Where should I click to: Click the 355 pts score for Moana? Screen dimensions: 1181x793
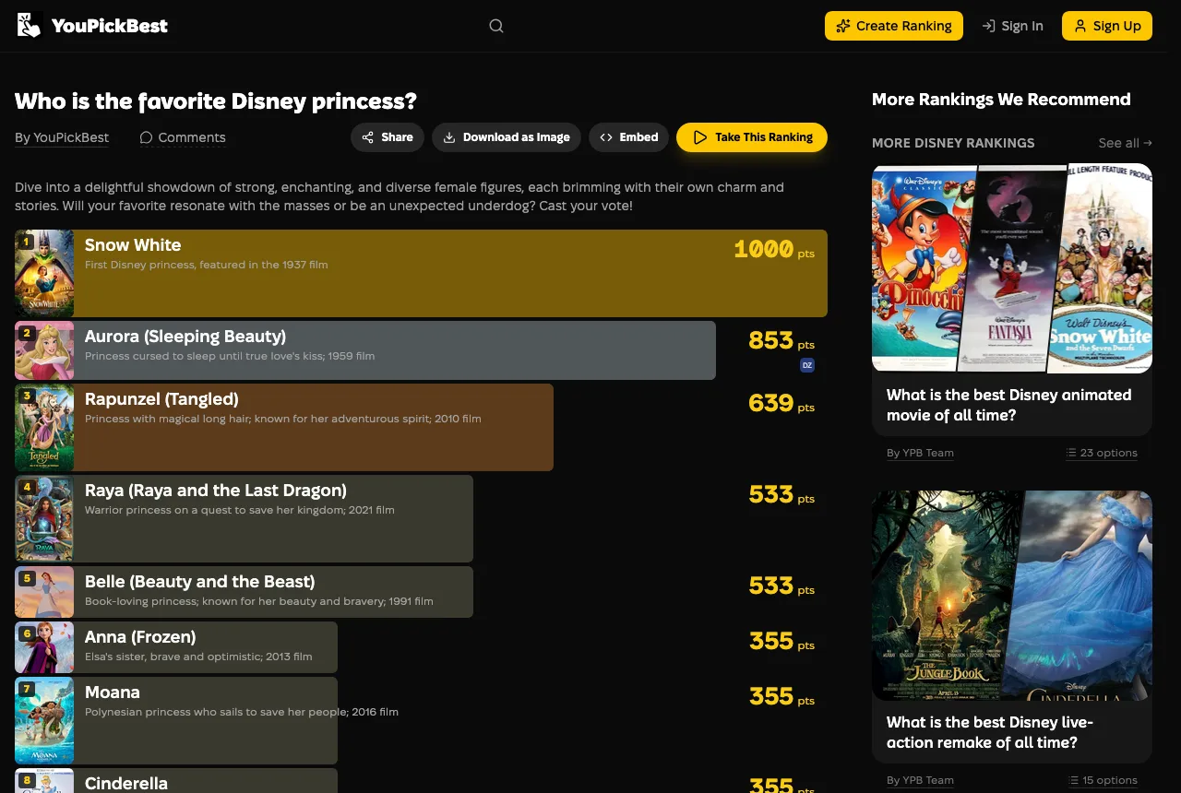pos(781,696)
